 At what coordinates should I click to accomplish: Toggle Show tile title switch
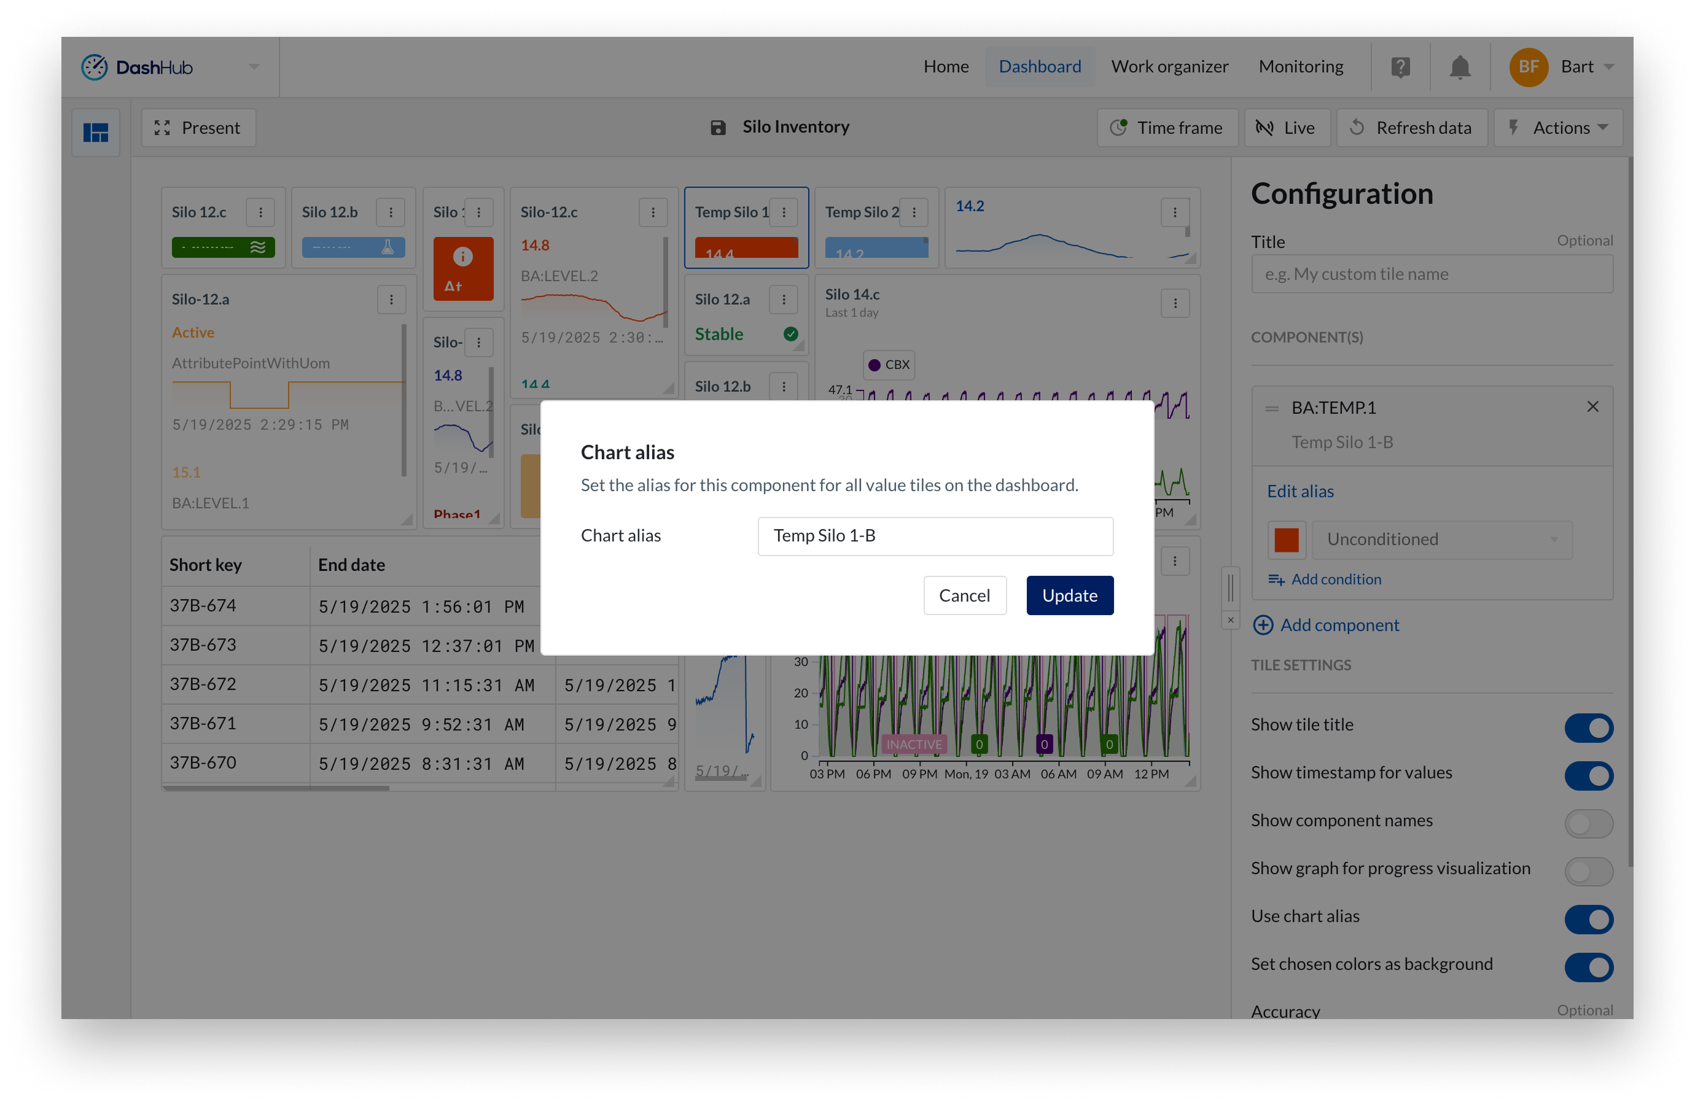tap(1588, 727)
